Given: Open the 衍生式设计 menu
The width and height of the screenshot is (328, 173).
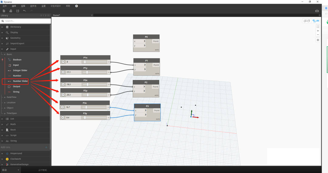Looking at the screenshot, I should tap(56, 6).
